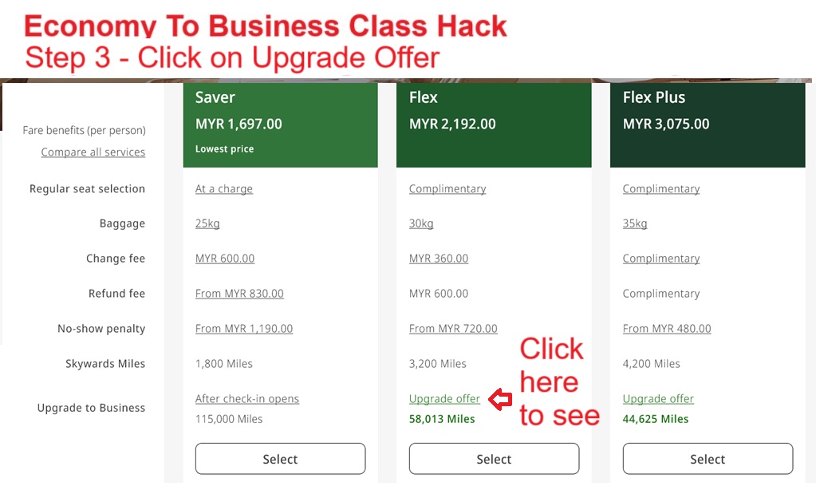Open Compare all services link

(x=93, y=152)
